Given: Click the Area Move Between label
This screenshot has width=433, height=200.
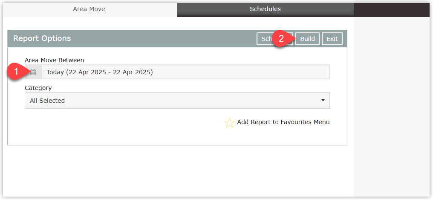Looking at the screenshot, I should (x=55, y=60).
